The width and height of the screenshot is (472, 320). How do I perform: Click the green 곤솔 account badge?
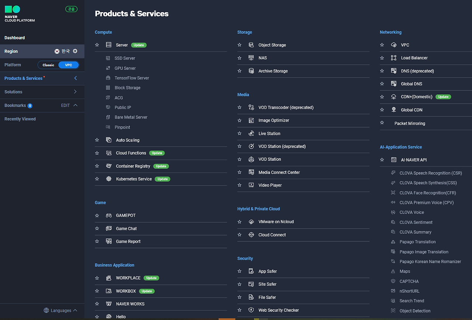(71, 9)
